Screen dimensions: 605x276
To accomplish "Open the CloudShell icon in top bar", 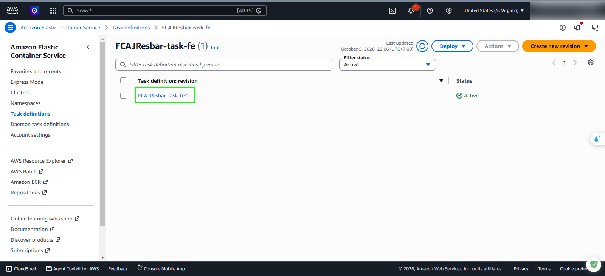I will [392, 11].
